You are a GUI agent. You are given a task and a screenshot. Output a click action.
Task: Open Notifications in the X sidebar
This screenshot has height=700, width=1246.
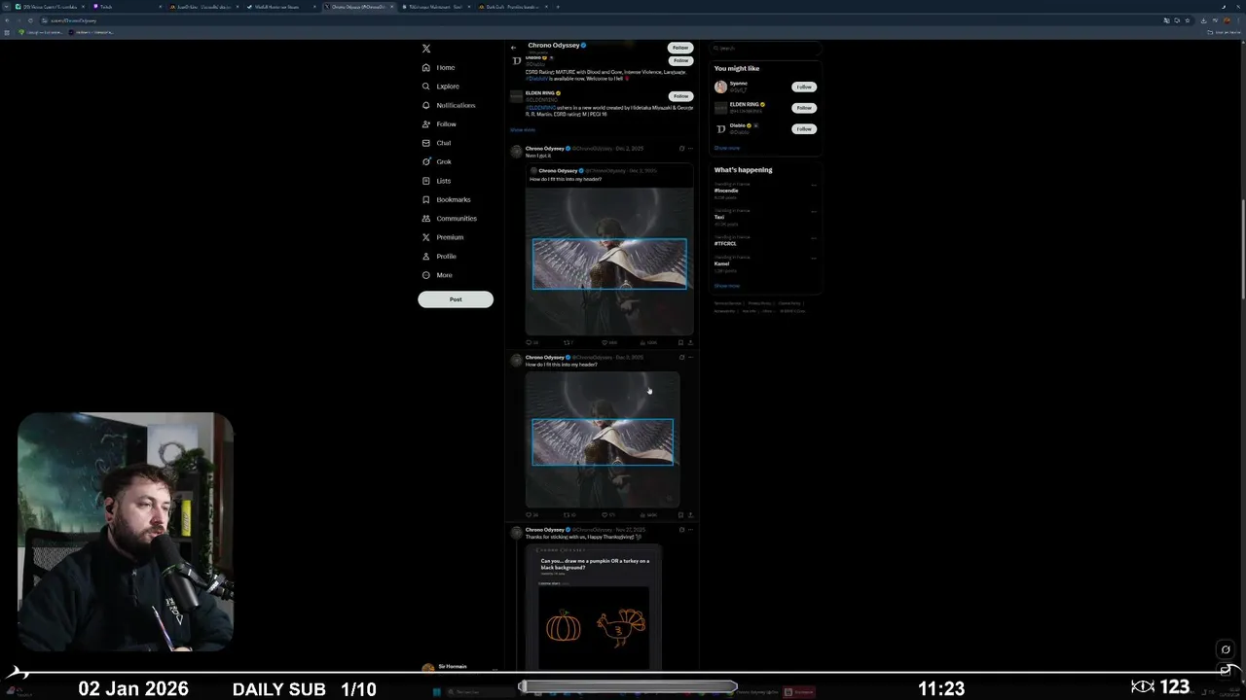449,105
